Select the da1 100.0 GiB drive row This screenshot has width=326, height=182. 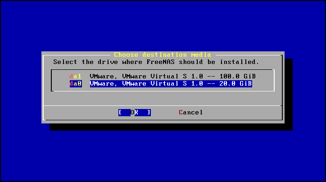(163, 76)
